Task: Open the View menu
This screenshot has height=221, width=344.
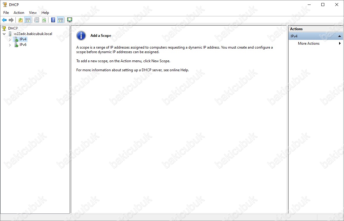Action: (x=33, y=13)
